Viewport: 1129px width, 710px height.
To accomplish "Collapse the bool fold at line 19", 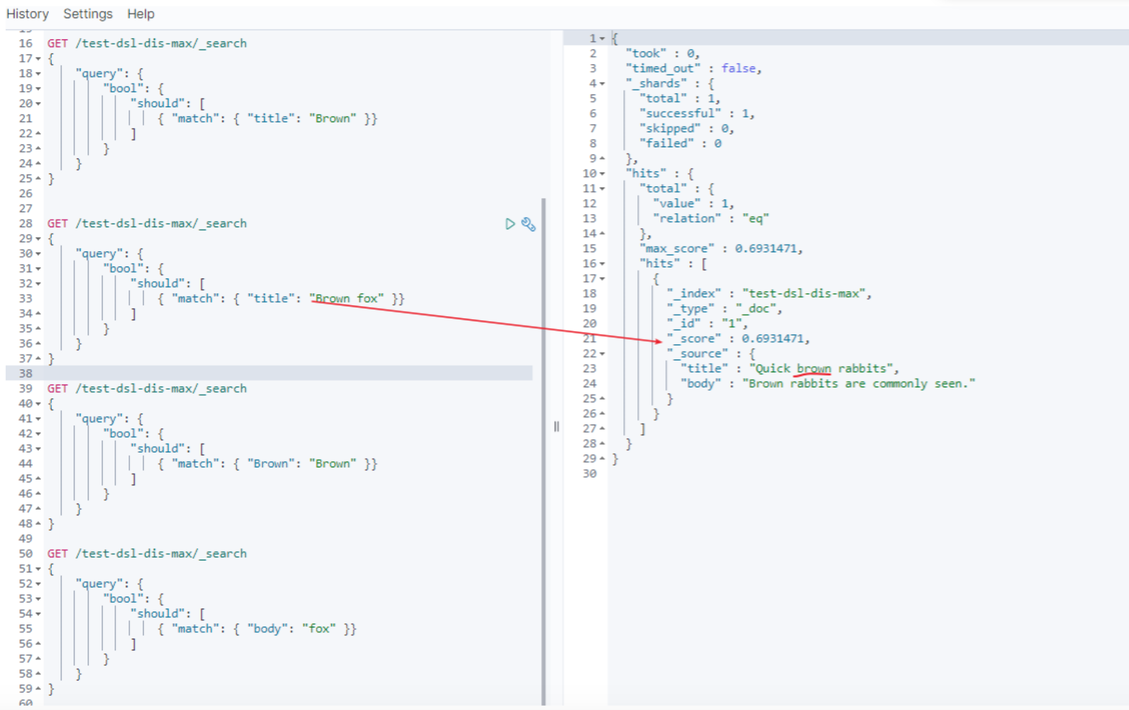I will 38,89.
